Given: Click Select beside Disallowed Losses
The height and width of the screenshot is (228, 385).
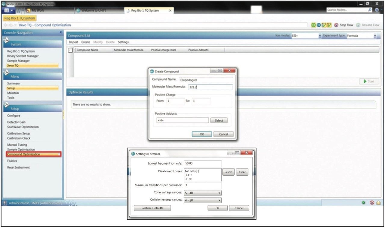Looking at the screenshot, I should tap(229, 172).
